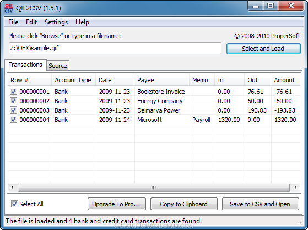Uncheck row 000000001 Bookstore Invoice checkbox

13,92
